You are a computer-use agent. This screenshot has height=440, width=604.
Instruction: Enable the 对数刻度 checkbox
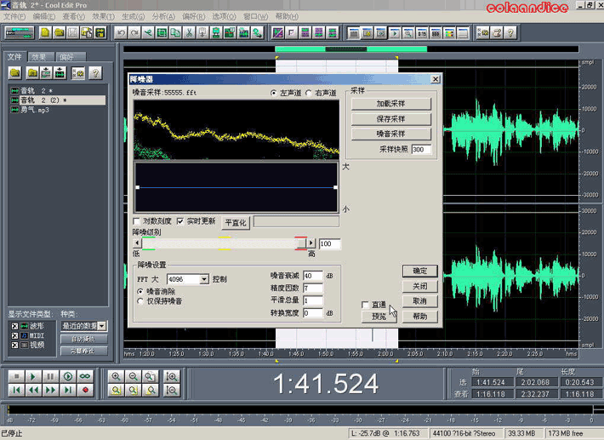138,221
